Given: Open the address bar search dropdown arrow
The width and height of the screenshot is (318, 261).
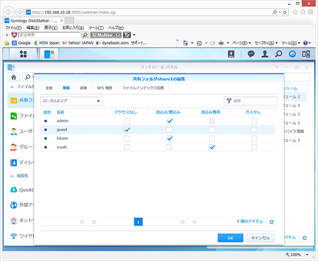Looking at the screenshot, I should click(280, 12).
